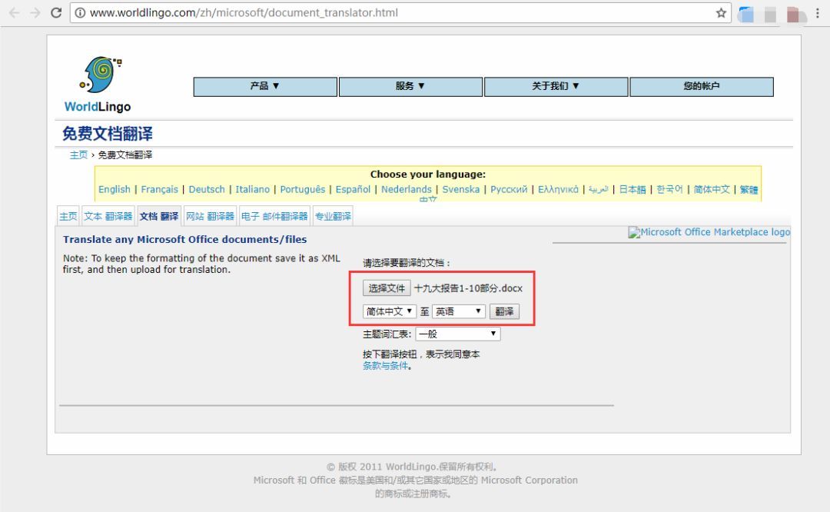This screenshot has height=512, width=830.
Task: Choose Português language link
Action: pyautogui.click(x=303, y=190)
